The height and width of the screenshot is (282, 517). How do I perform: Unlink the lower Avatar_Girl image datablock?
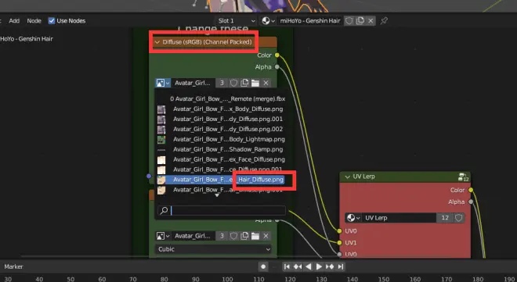[266, 236]
